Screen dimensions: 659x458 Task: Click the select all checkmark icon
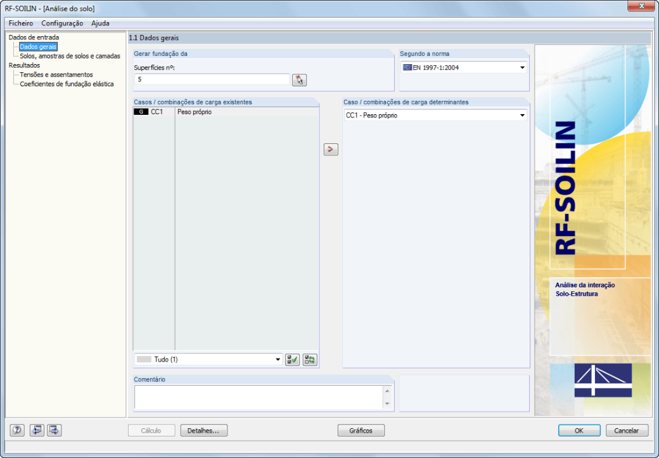click(292, 360)
